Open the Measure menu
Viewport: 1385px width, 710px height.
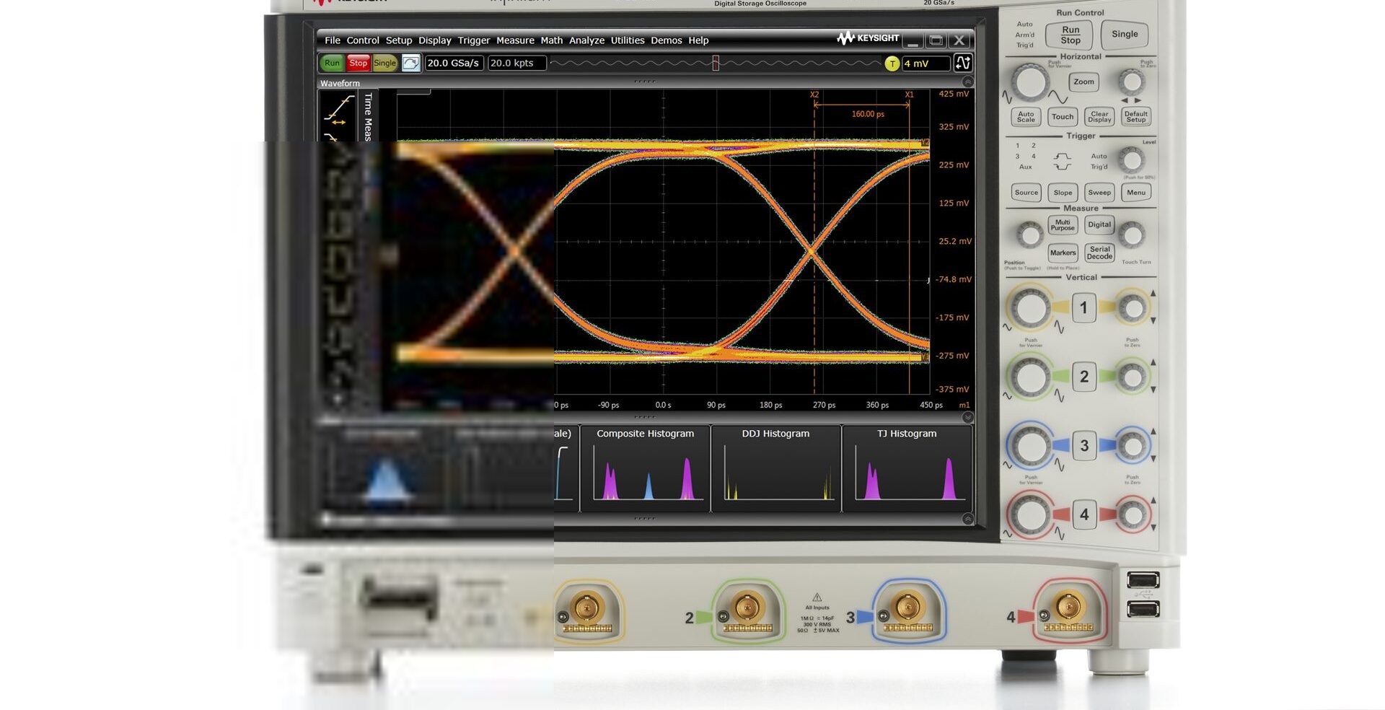(515, 40)
